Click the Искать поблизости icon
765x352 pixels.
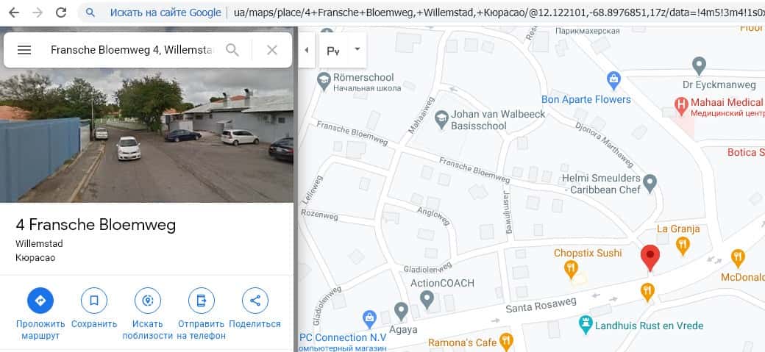(148, 301)
